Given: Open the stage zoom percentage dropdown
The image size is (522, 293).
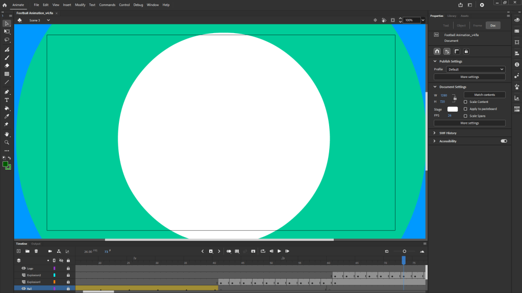Looking at the screenshot, I should click(x=423, y=20).
